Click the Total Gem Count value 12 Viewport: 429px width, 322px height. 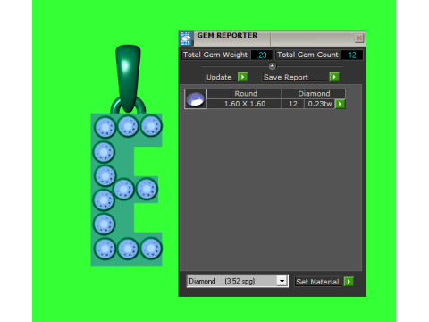click(352, 55)
